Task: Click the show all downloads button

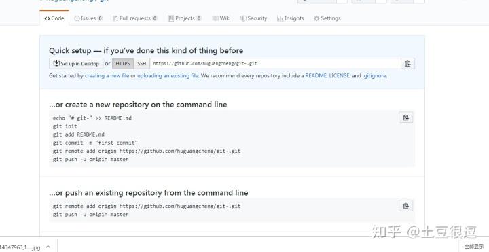Action: [x=474, y=246]
